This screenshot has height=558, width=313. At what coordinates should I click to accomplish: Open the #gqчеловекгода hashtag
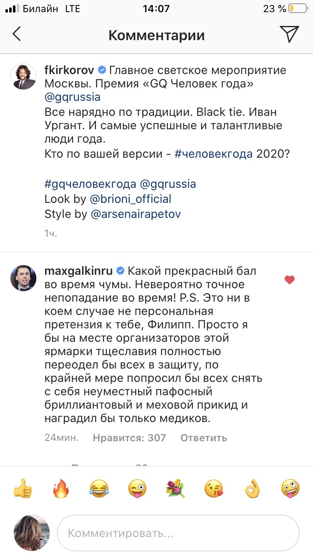(90, 184)
